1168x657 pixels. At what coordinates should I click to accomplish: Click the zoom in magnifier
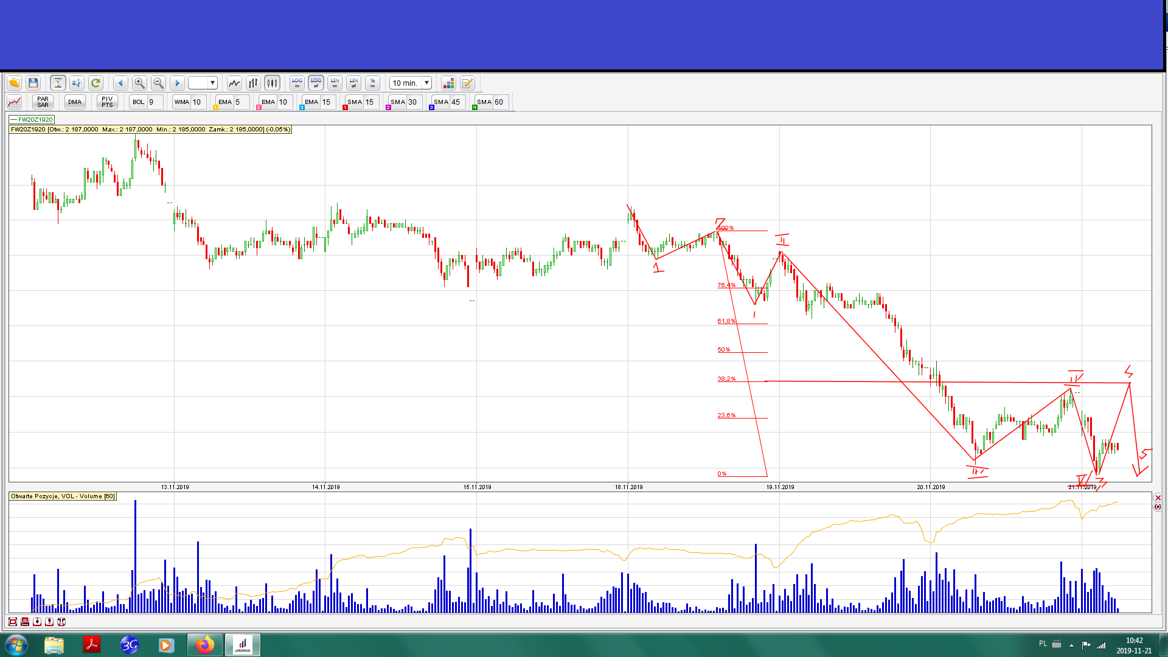(x=139, y=83)
